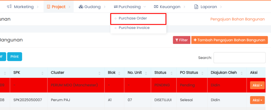Click into the Search input field
This screenshot has height=110, width=271.
click(x=239, y=58)
